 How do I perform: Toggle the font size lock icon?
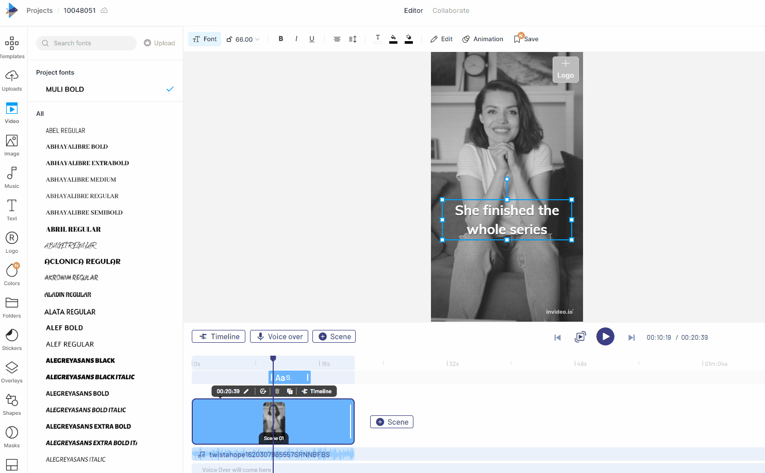pos(228,39)
